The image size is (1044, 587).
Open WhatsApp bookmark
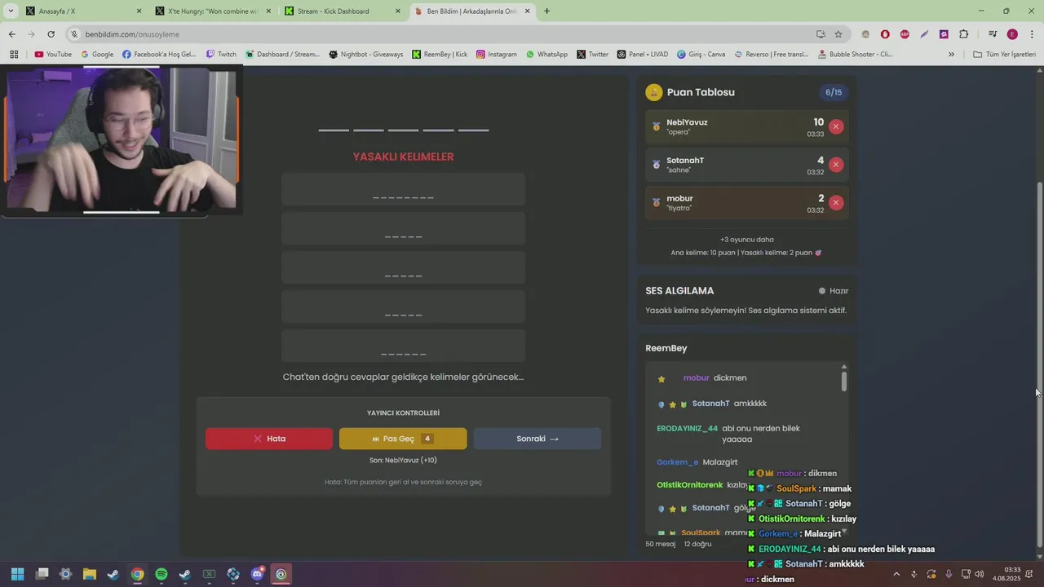pos(546,55)
